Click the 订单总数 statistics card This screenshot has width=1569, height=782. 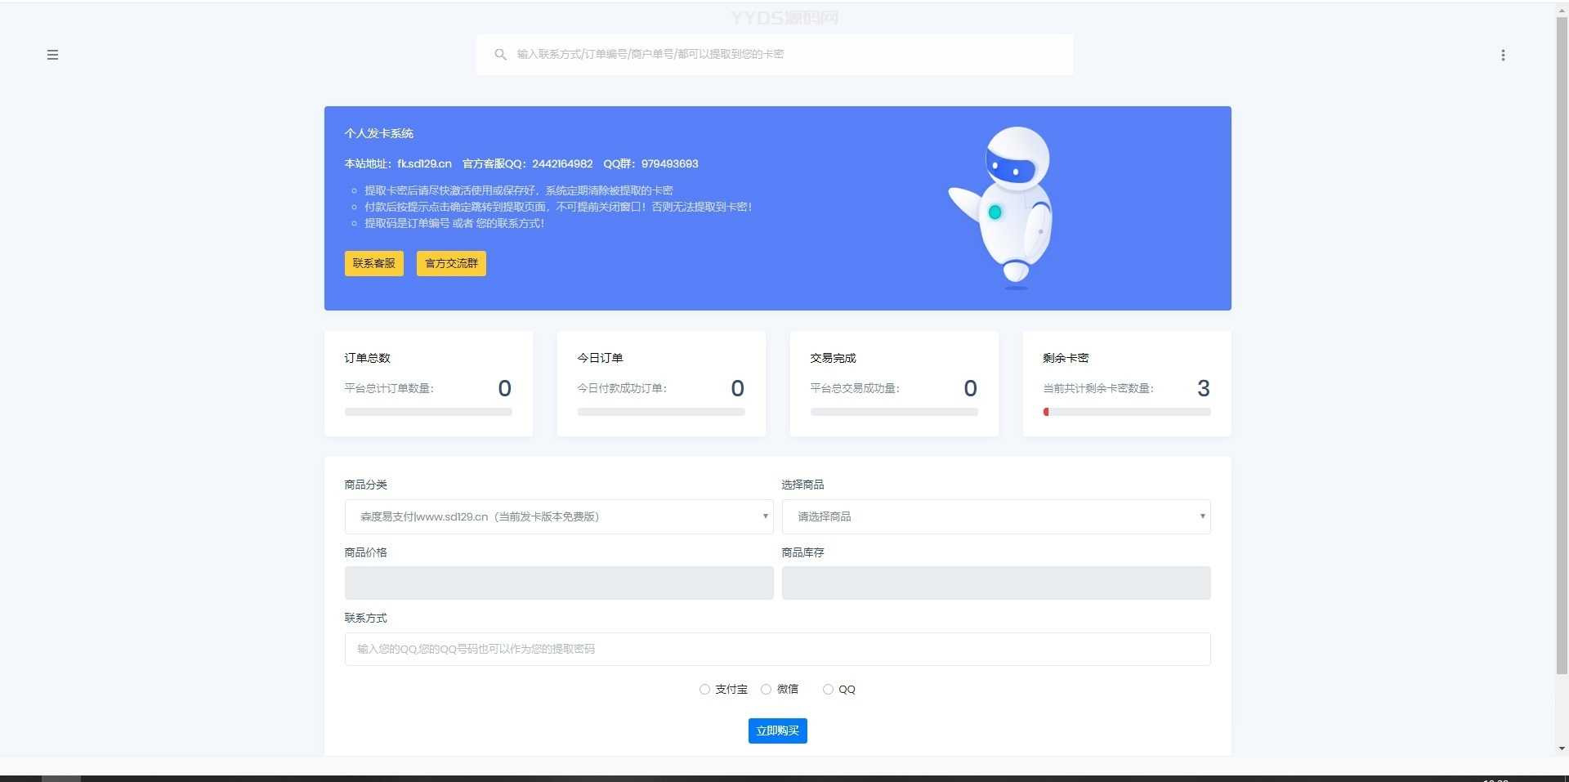428,383
